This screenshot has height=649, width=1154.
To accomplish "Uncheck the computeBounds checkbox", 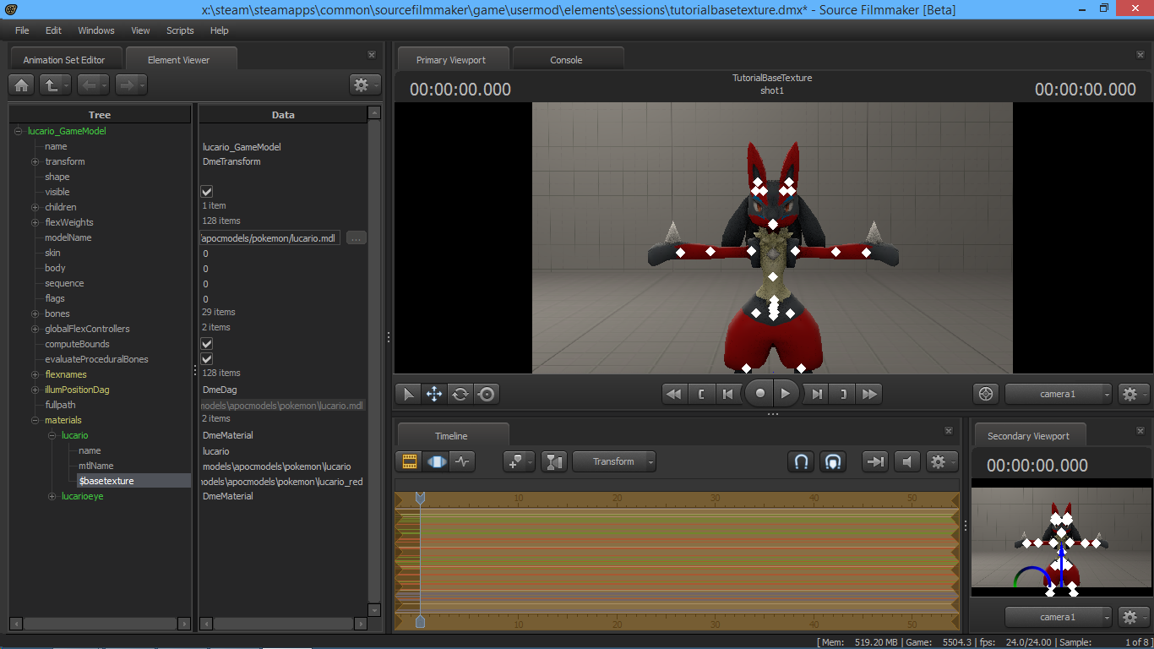I will (207, 344).
